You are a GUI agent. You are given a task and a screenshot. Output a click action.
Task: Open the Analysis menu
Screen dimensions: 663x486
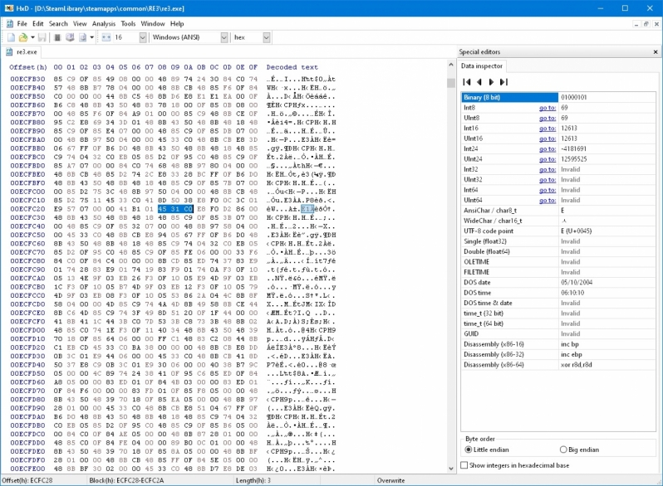click(x=104, y=24)
